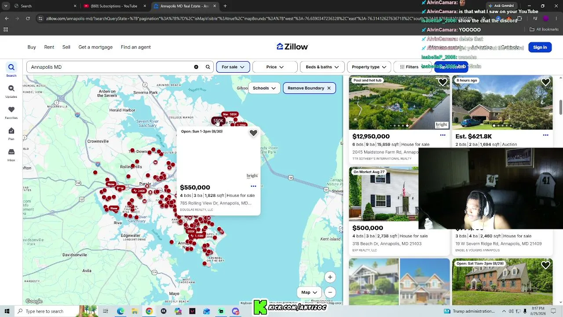
Task: Open the Sell menu
Action: 66,47
